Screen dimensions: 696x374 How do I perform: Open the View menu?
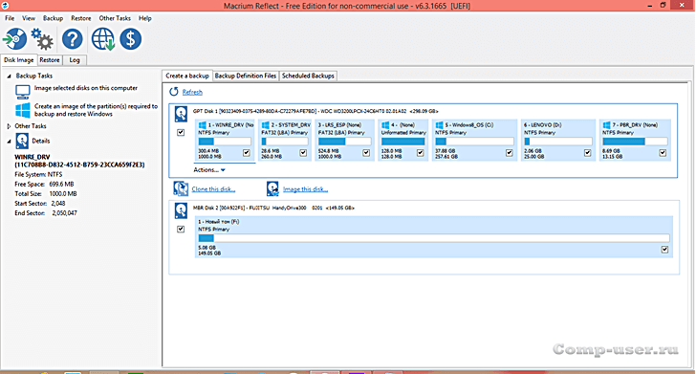(29, 18)
